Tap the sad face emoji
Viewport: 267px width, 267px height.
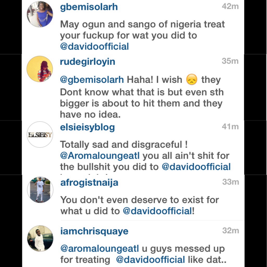[192, 80]
